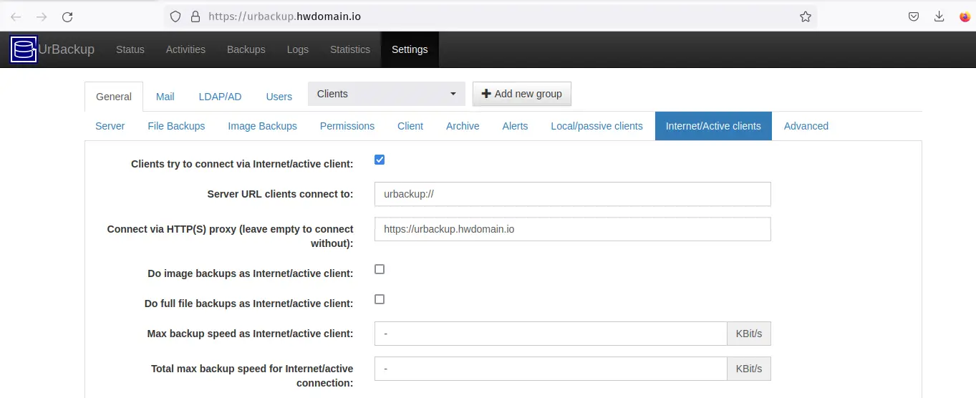976x398 pixels.
Task: Enable full file backups as Internet/active client
Action: (380, 299)
